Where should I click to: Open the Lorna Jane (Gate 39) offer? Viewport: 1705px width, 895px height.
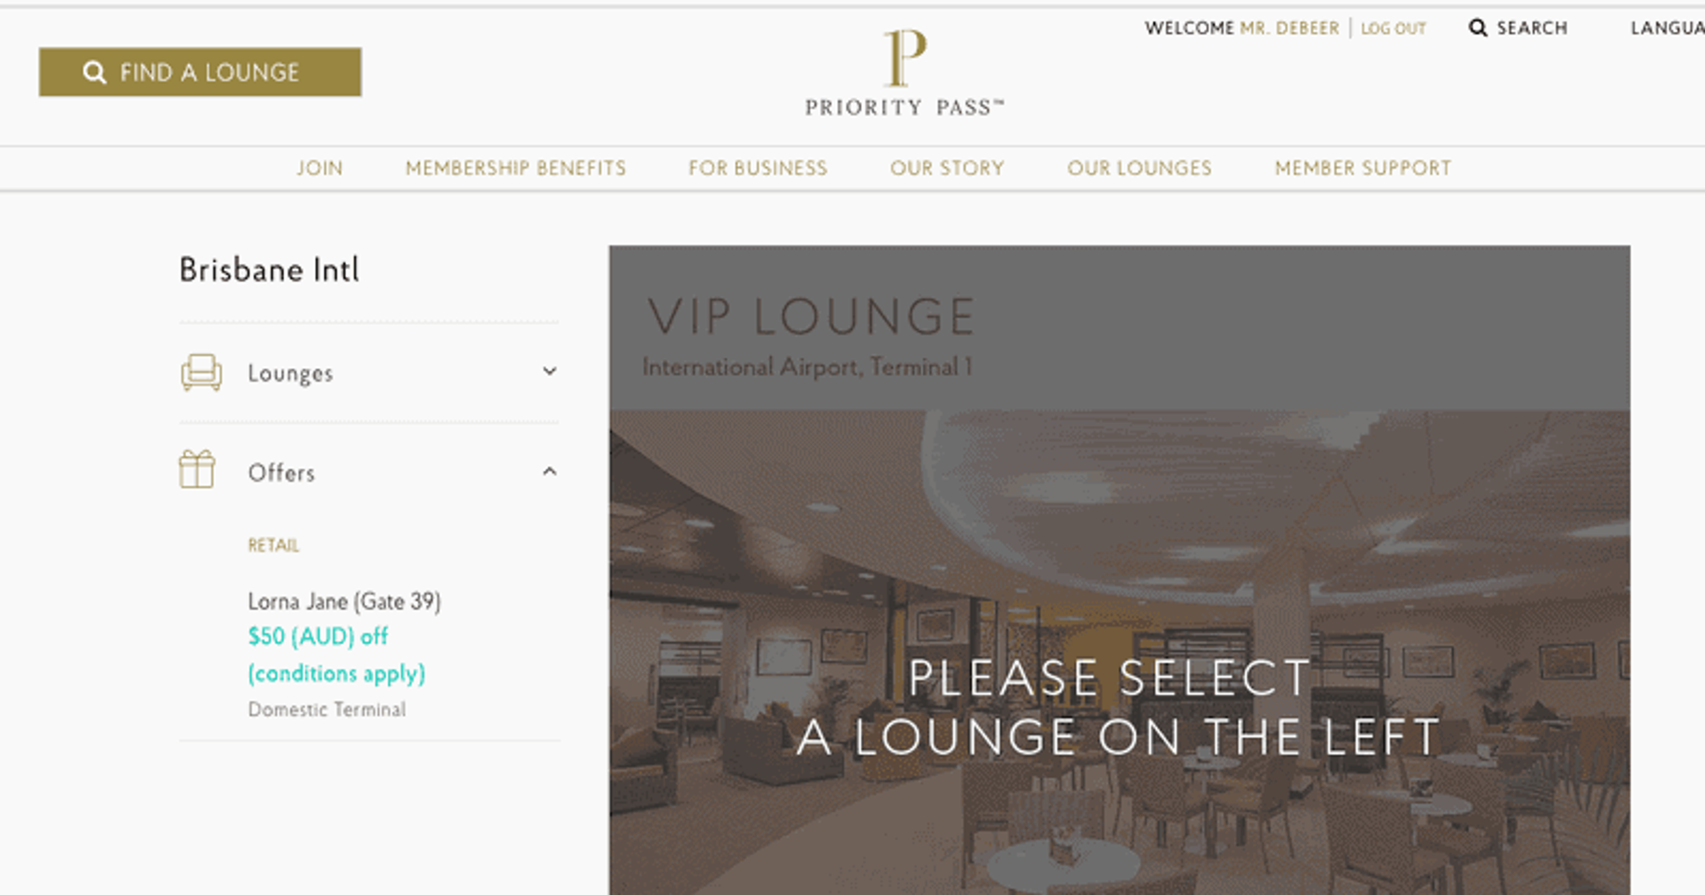click(x=344, y=601)
